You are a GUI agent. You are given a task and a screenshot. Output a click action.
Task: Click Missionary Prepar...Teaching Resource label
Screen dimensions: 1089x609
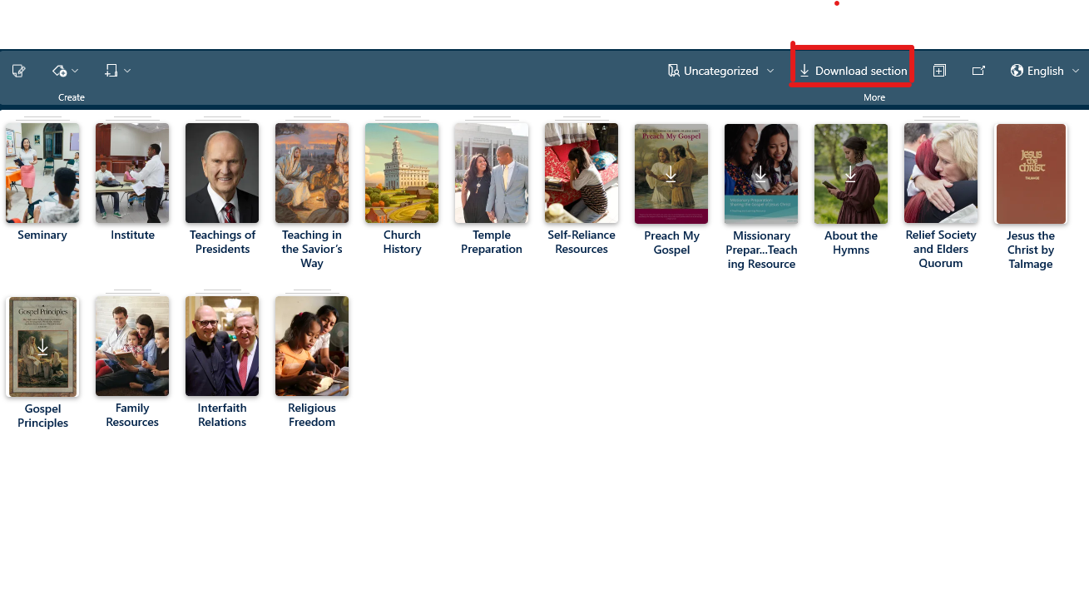coord(761,250)
